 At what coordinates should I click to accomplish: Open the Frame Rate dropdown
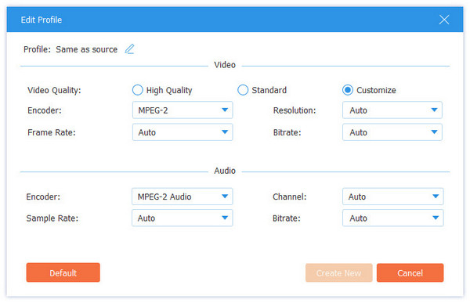coord(183,132)
